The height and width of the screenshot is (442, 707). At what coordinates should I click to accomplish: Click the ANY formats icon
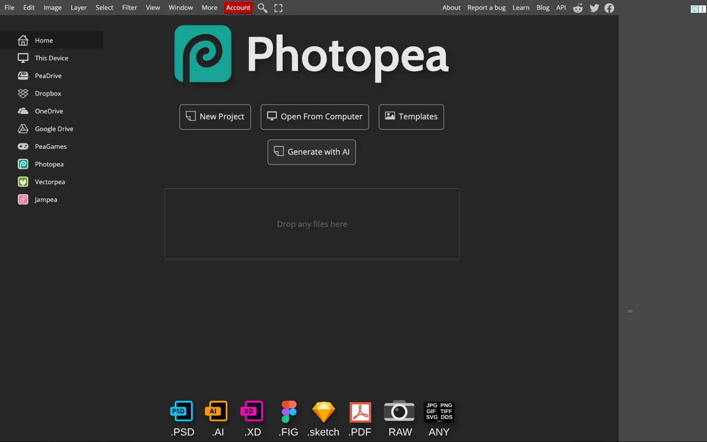tap(439, 412)
